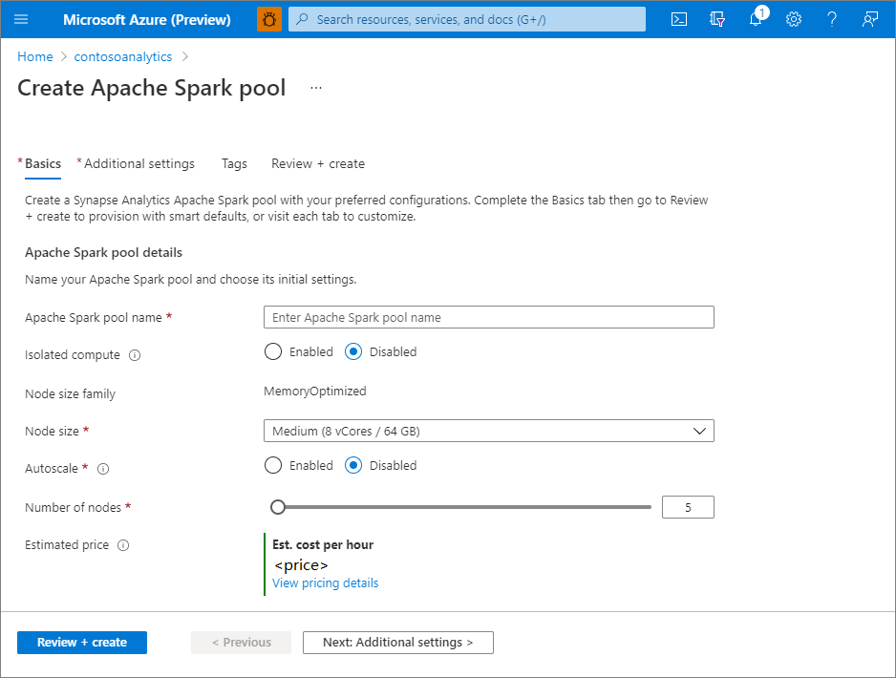The image size is (896, 678).
Task: Open the ellipsis menu beside page title
Action: [316, 89]
